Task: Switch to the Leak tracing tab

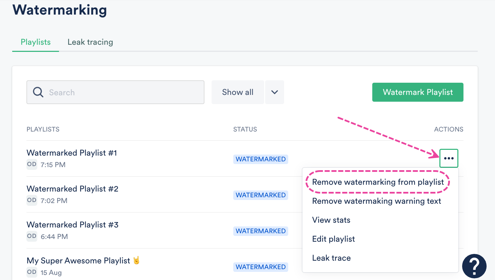Action: 90,42
